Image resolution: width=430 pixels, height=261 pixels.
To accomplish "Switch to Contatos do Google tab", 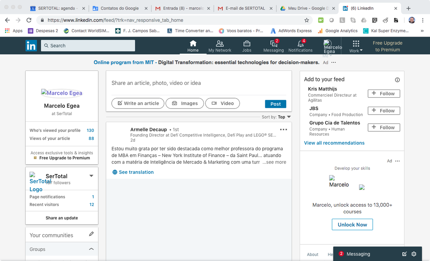I will pos(120,8).
